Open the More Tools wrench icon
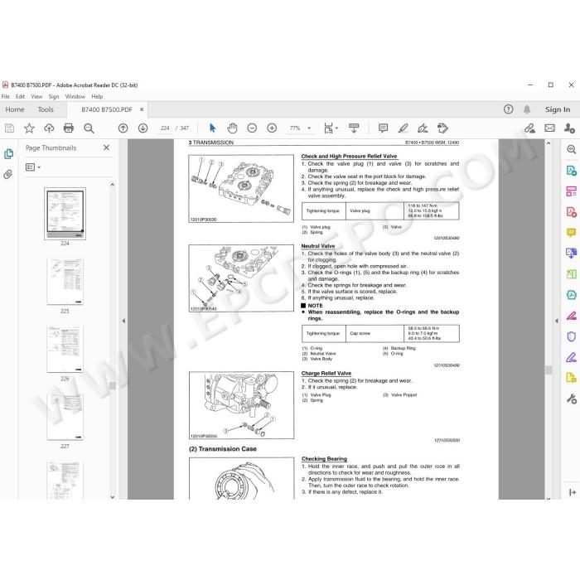 click(x=571, y=399)
